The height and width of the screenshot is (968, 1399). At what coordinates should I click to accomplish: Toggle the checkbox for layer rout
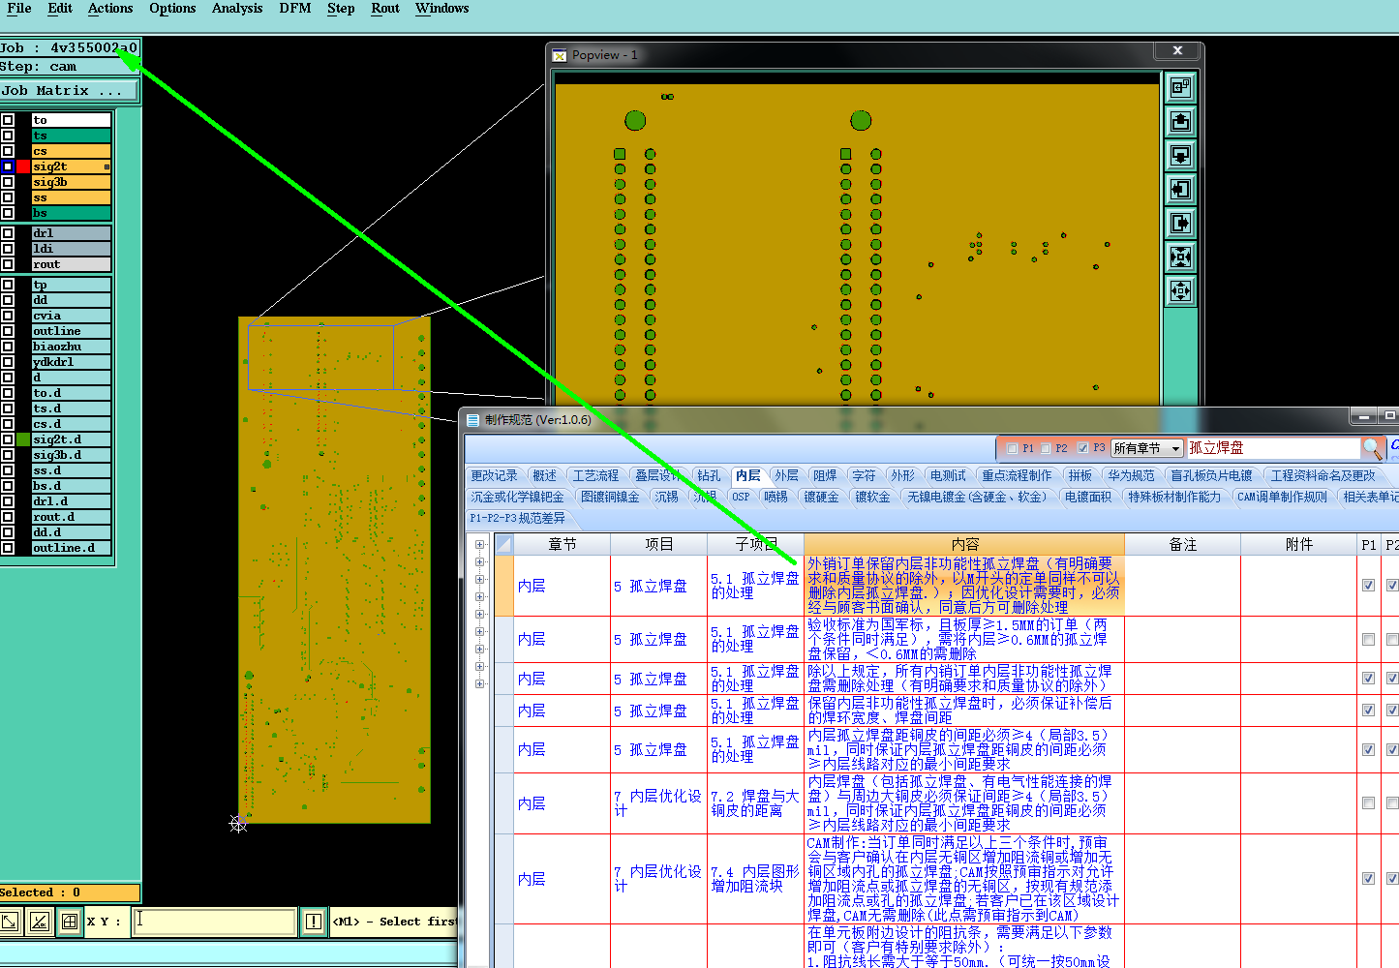(8, 264)
